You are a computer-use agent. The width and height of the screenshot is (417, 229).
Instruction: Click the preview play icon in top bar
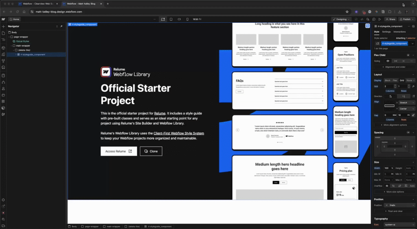[x=380, y=19]
